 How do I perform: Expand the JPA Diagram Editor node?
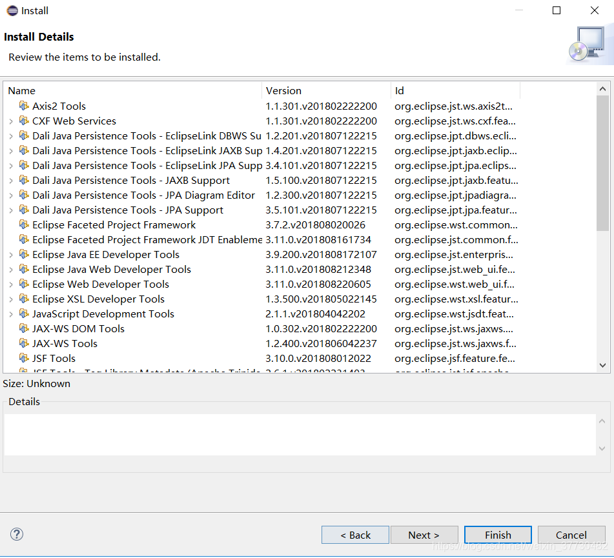click(x=11, y=195)
